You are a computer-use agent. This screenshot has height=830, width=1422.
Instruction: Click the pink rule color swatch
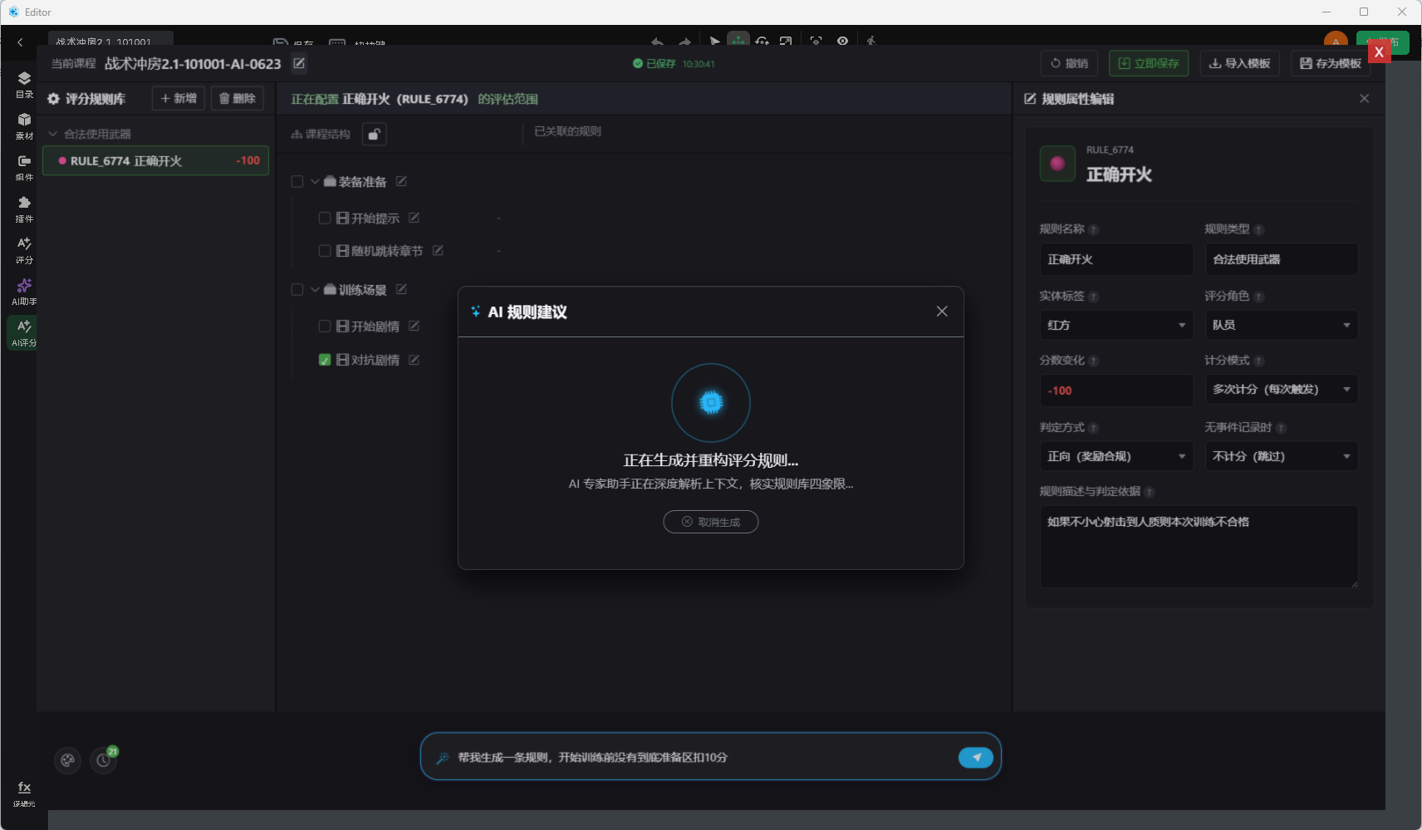coord(1057,164)
